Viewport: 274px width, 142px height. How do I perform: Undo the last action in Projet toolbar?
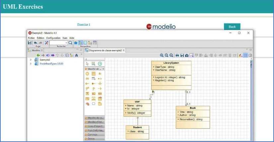click(x=35, y=43)
